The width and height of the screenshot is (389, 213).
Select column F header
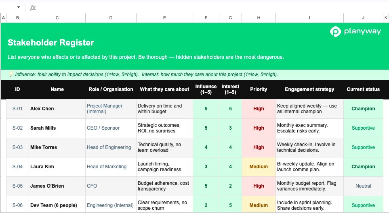[206, 18]
